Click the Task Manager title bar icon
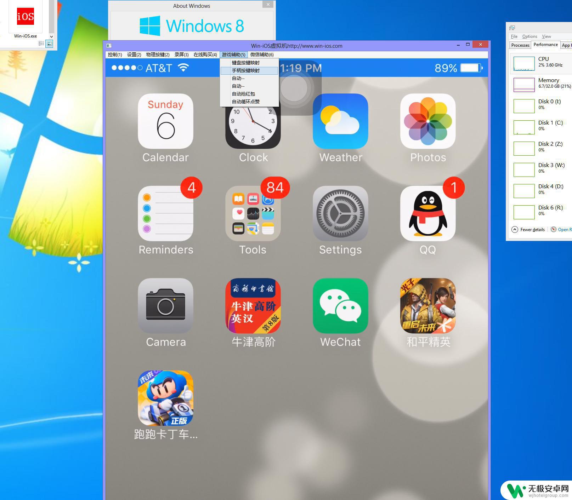This screenshot has width=572, height=500. tap(512, 28)
